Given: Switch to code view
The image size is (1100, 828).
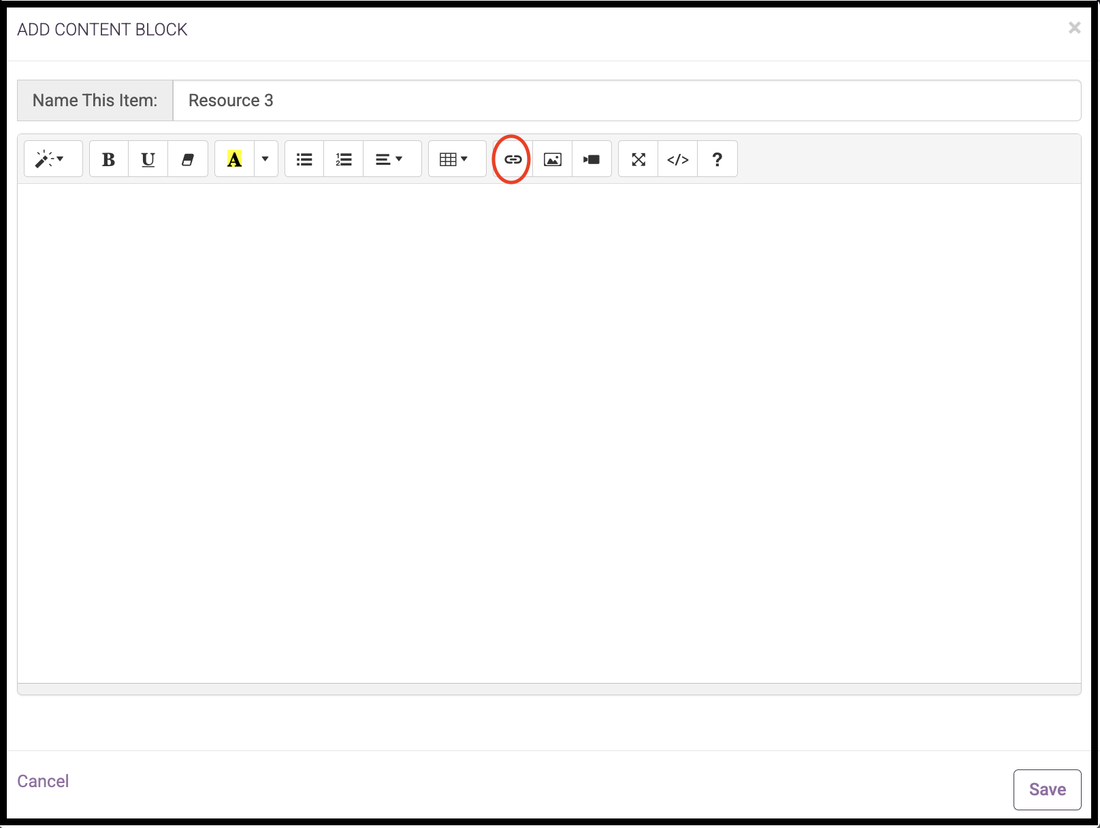Looking at the screenshot, I should tap(678, 159).
